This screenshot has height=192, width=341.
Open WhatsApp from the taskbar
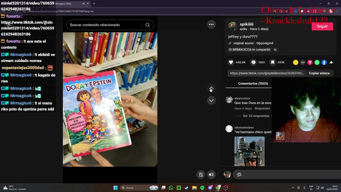[171, 188]
